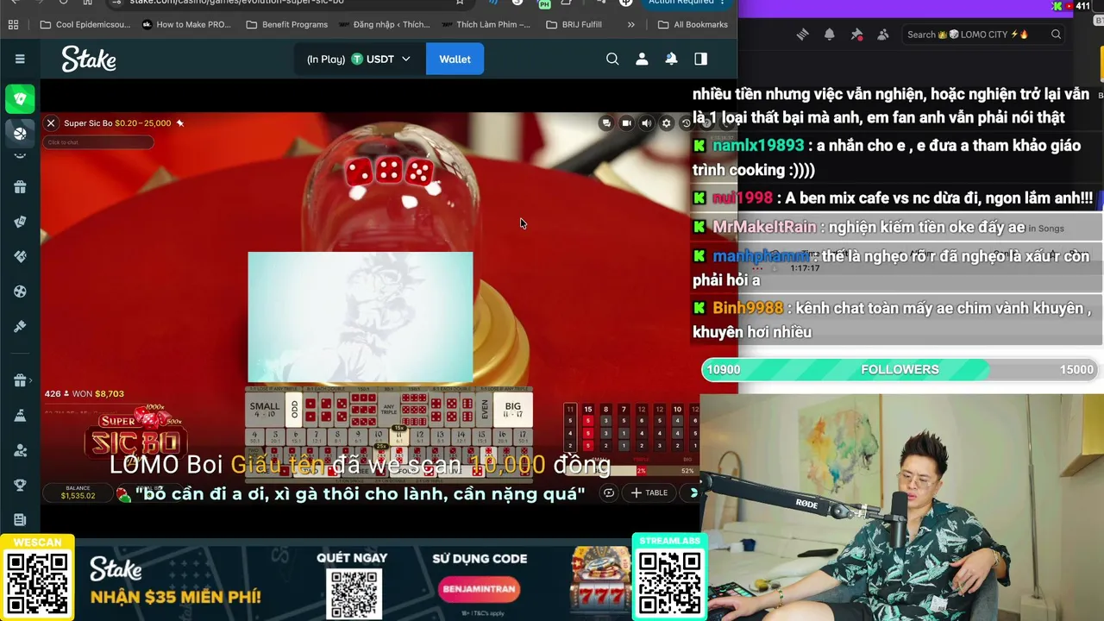1104x621 pixels.
Task: Open the Wallet
Action: [455, 59]
